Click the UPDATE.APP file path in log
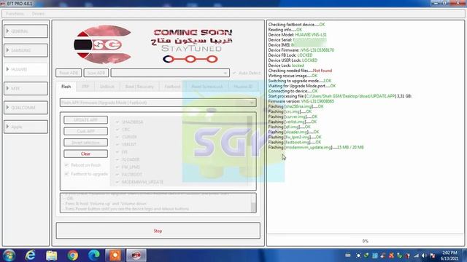Viewport: 467px width, 262px height. tap(350, 96)
